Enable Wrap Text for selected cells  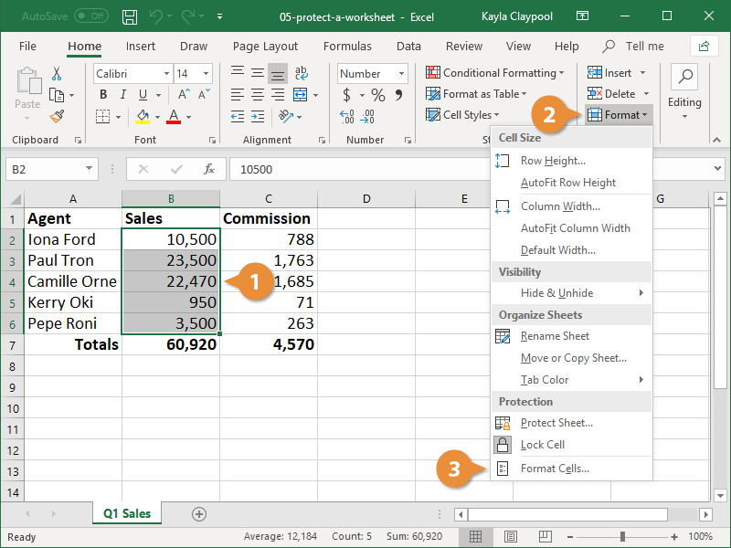coord(301,72)
